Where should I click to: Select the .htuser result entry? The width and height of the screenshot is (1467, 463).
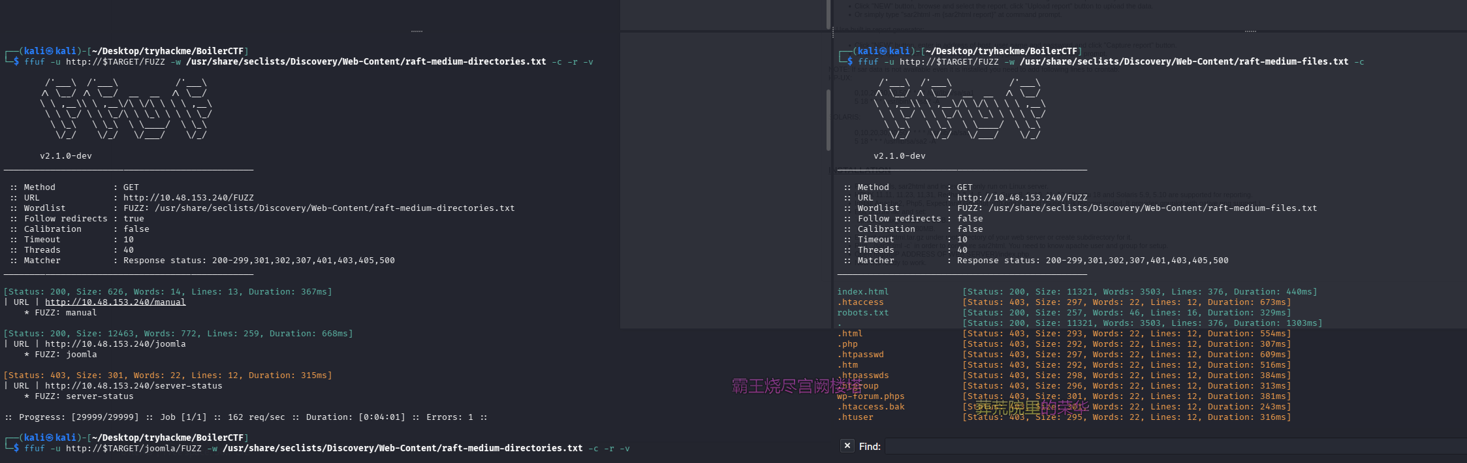pyautogui.click(x=855, y=417)
